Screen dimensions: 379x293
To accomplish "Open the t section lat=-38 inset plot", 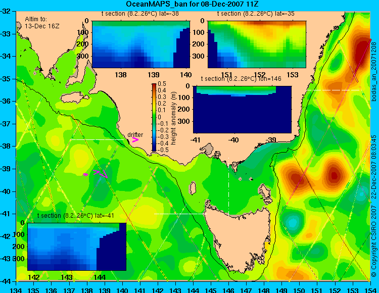I will point(141,44).
